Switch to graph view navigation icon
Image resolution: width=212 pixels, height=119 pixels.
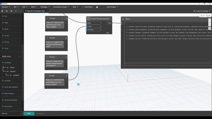tap(208, 16)
